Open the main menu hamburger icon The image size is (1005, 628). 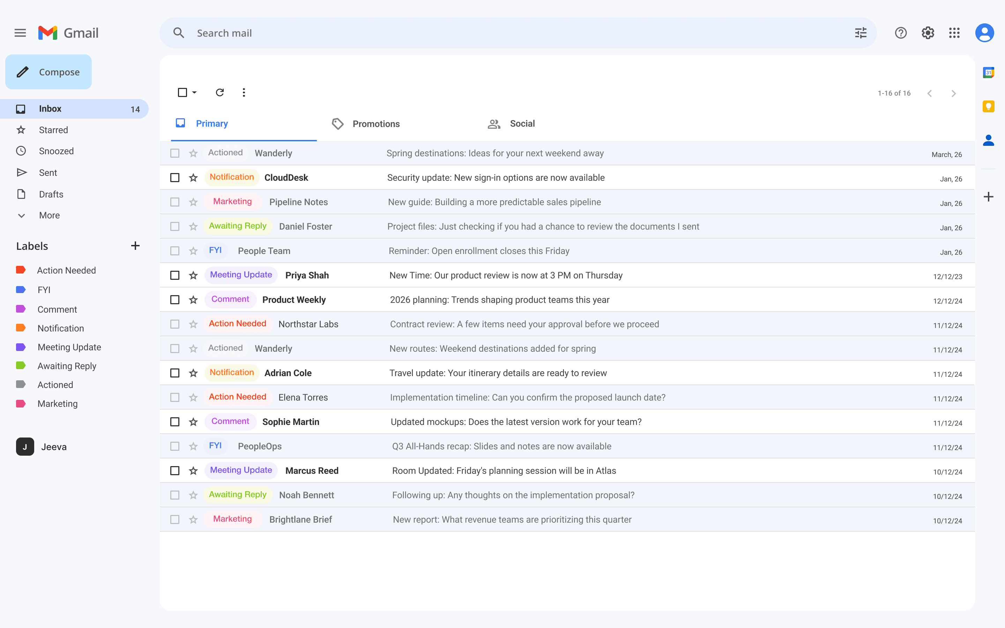click(x=20, y=33)
